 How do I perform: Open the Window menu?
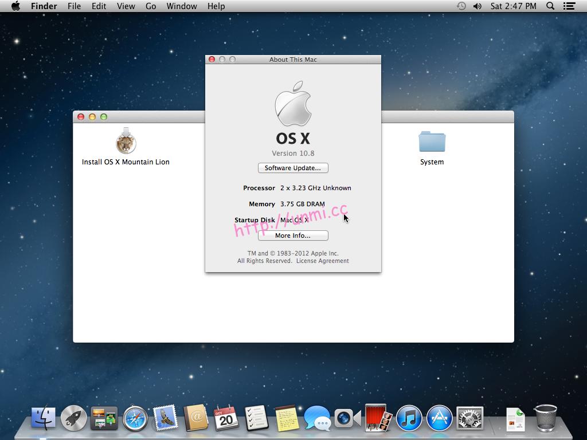[182, 6]
